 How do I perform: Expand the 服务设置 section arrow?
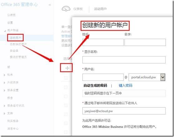tap(4, 90)
